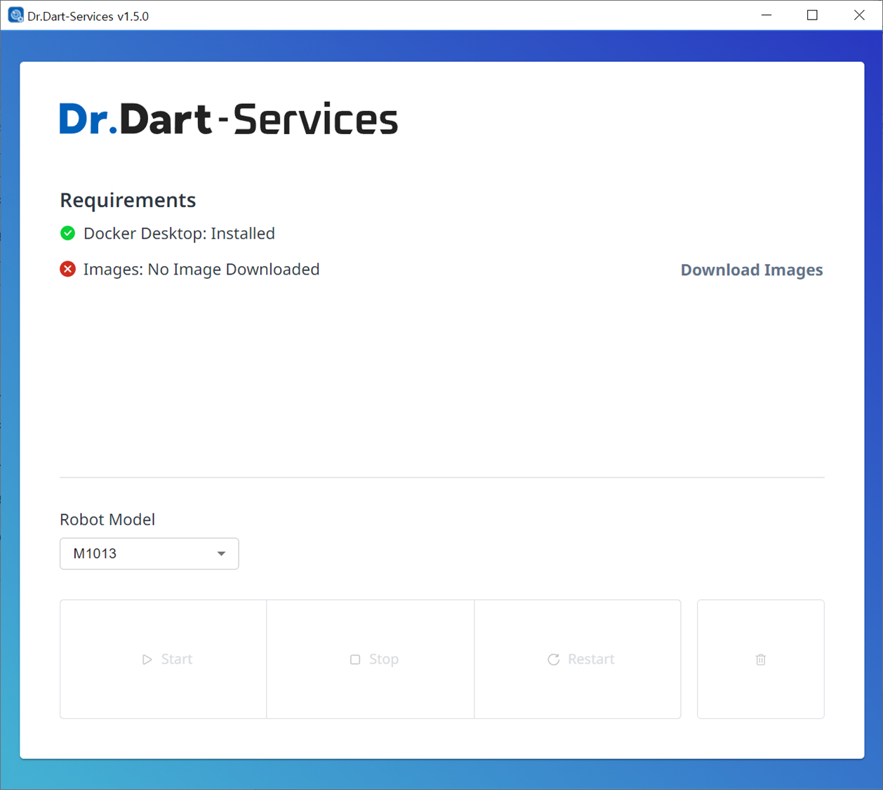883x790 pixels.
Task: Click the Download Images link
Action: point(751,270)
